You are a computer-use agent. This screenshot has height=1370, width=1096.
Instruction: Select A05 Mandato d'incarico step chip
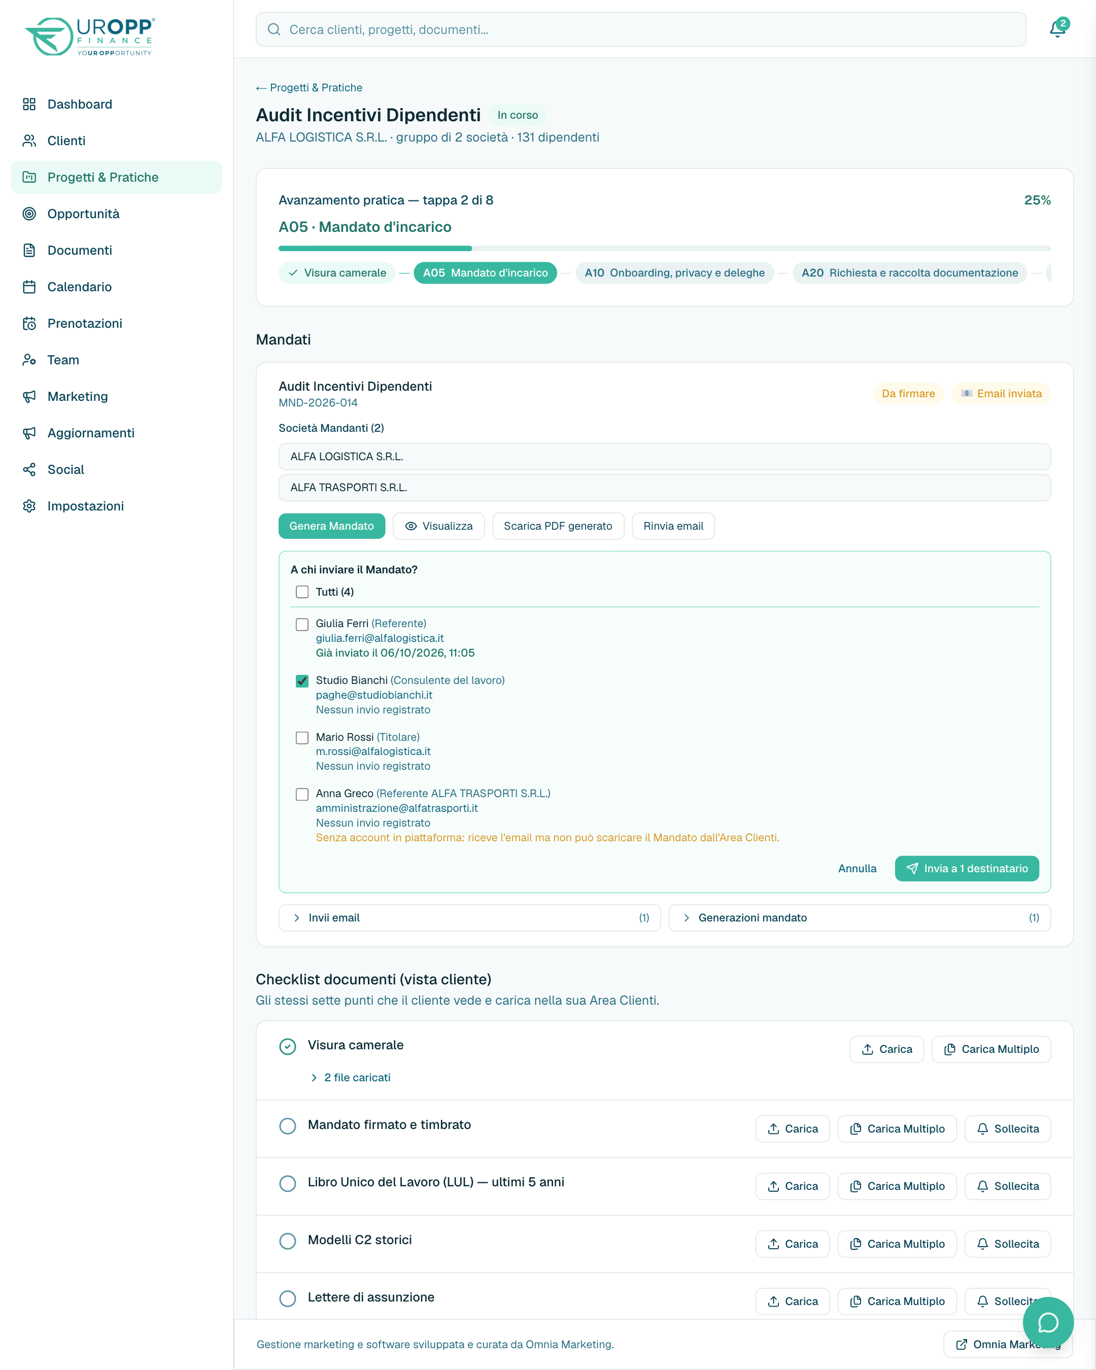tap(486, 272)
